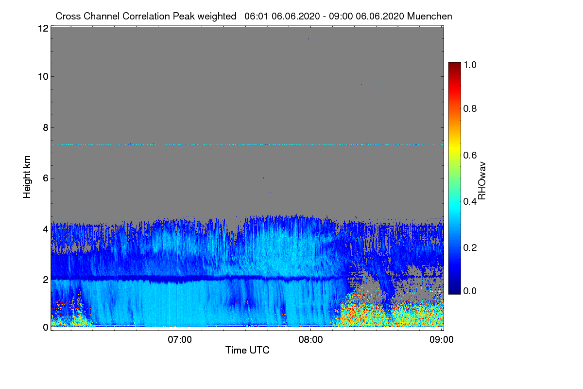Image resolution: width=583 pixels, height=389 pixels.
Task: Click the '08:00' time axis tick label
Action: click(310, 339)
